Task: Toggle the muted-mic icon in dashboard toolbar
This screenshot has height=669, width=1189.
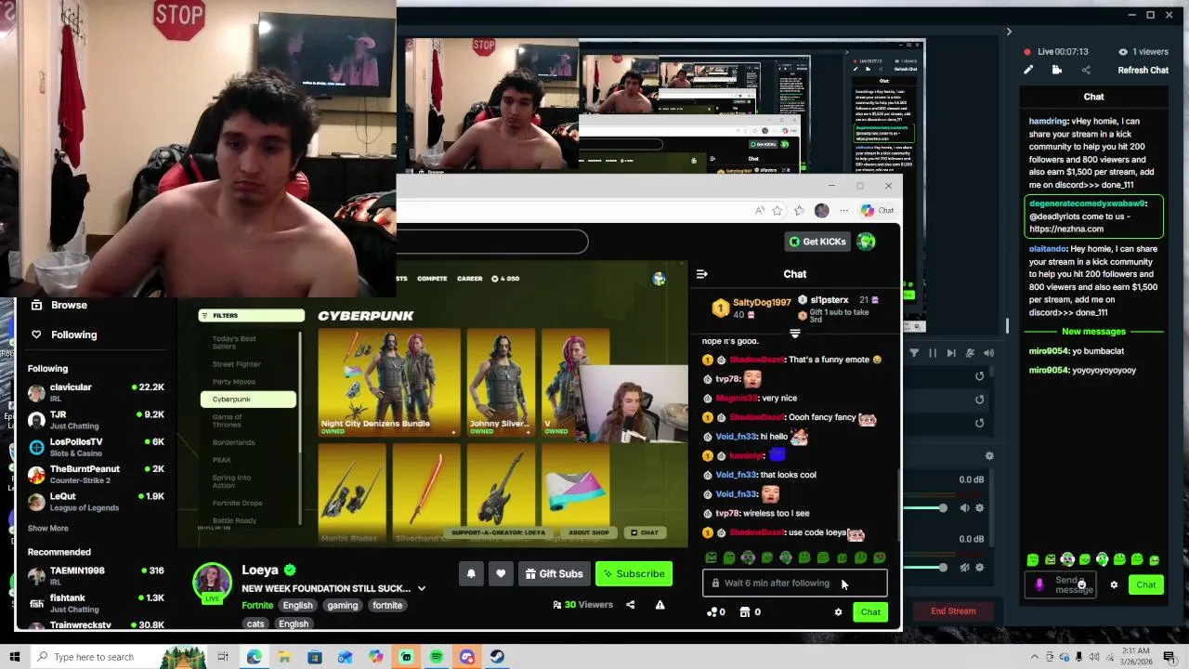Action: coord(970,353)
